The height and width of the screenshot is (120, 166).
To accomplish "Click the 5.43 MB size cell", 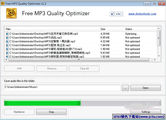I will (105, 53).
